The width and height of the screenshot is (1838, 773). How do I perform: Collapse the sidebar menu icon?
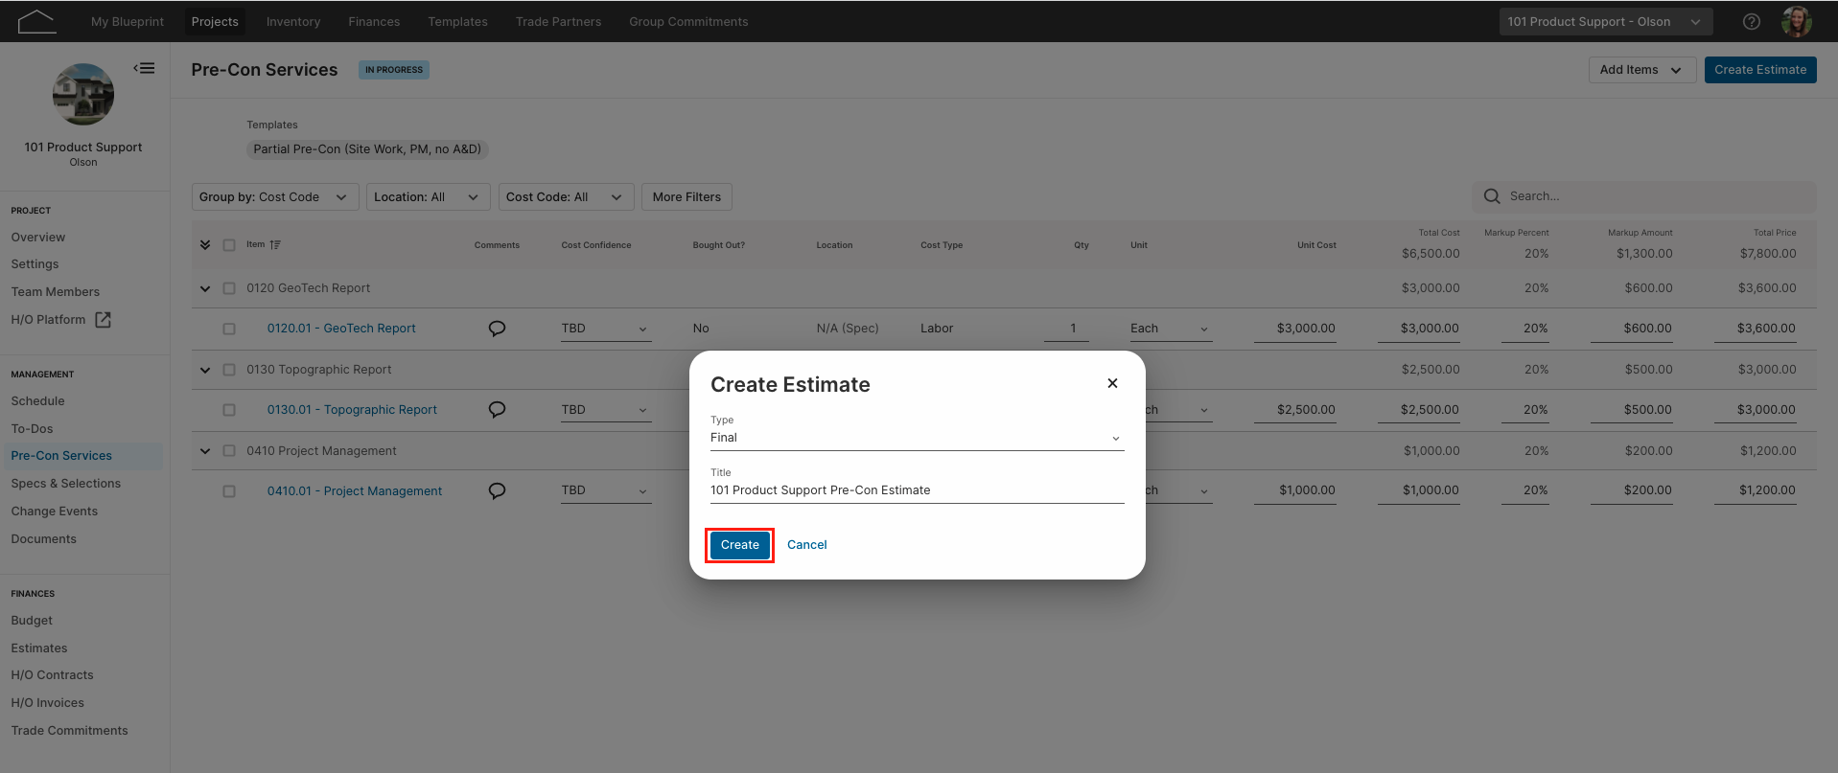144,68
